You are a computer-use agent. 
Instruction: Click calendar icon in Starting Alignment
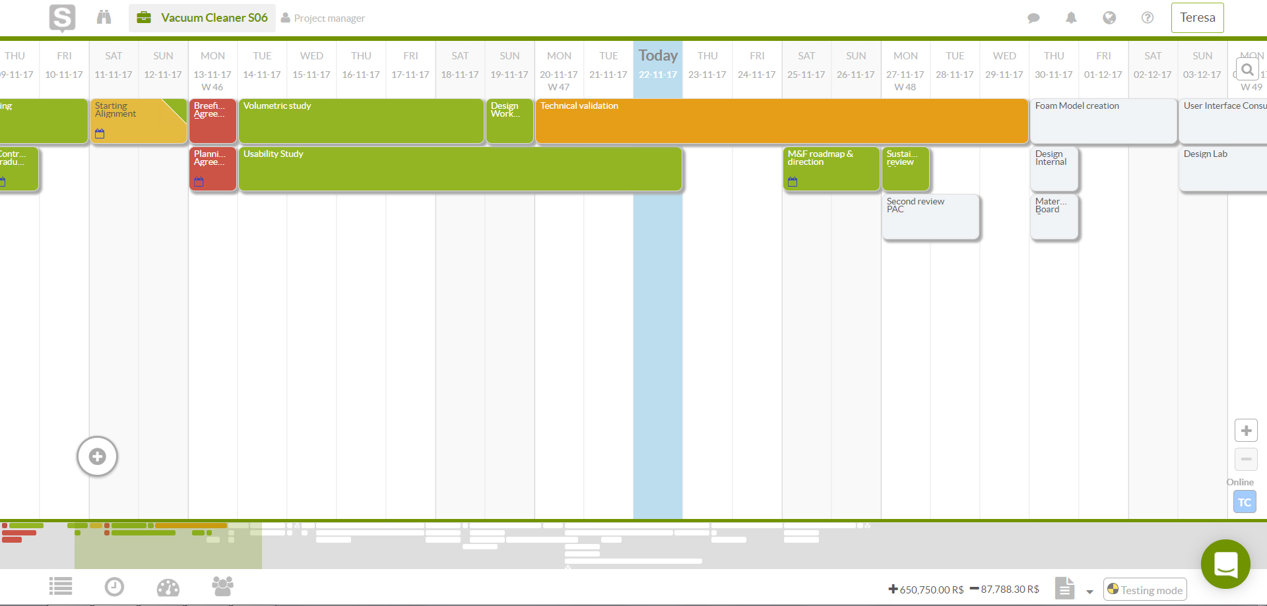[x=100, y=134]
